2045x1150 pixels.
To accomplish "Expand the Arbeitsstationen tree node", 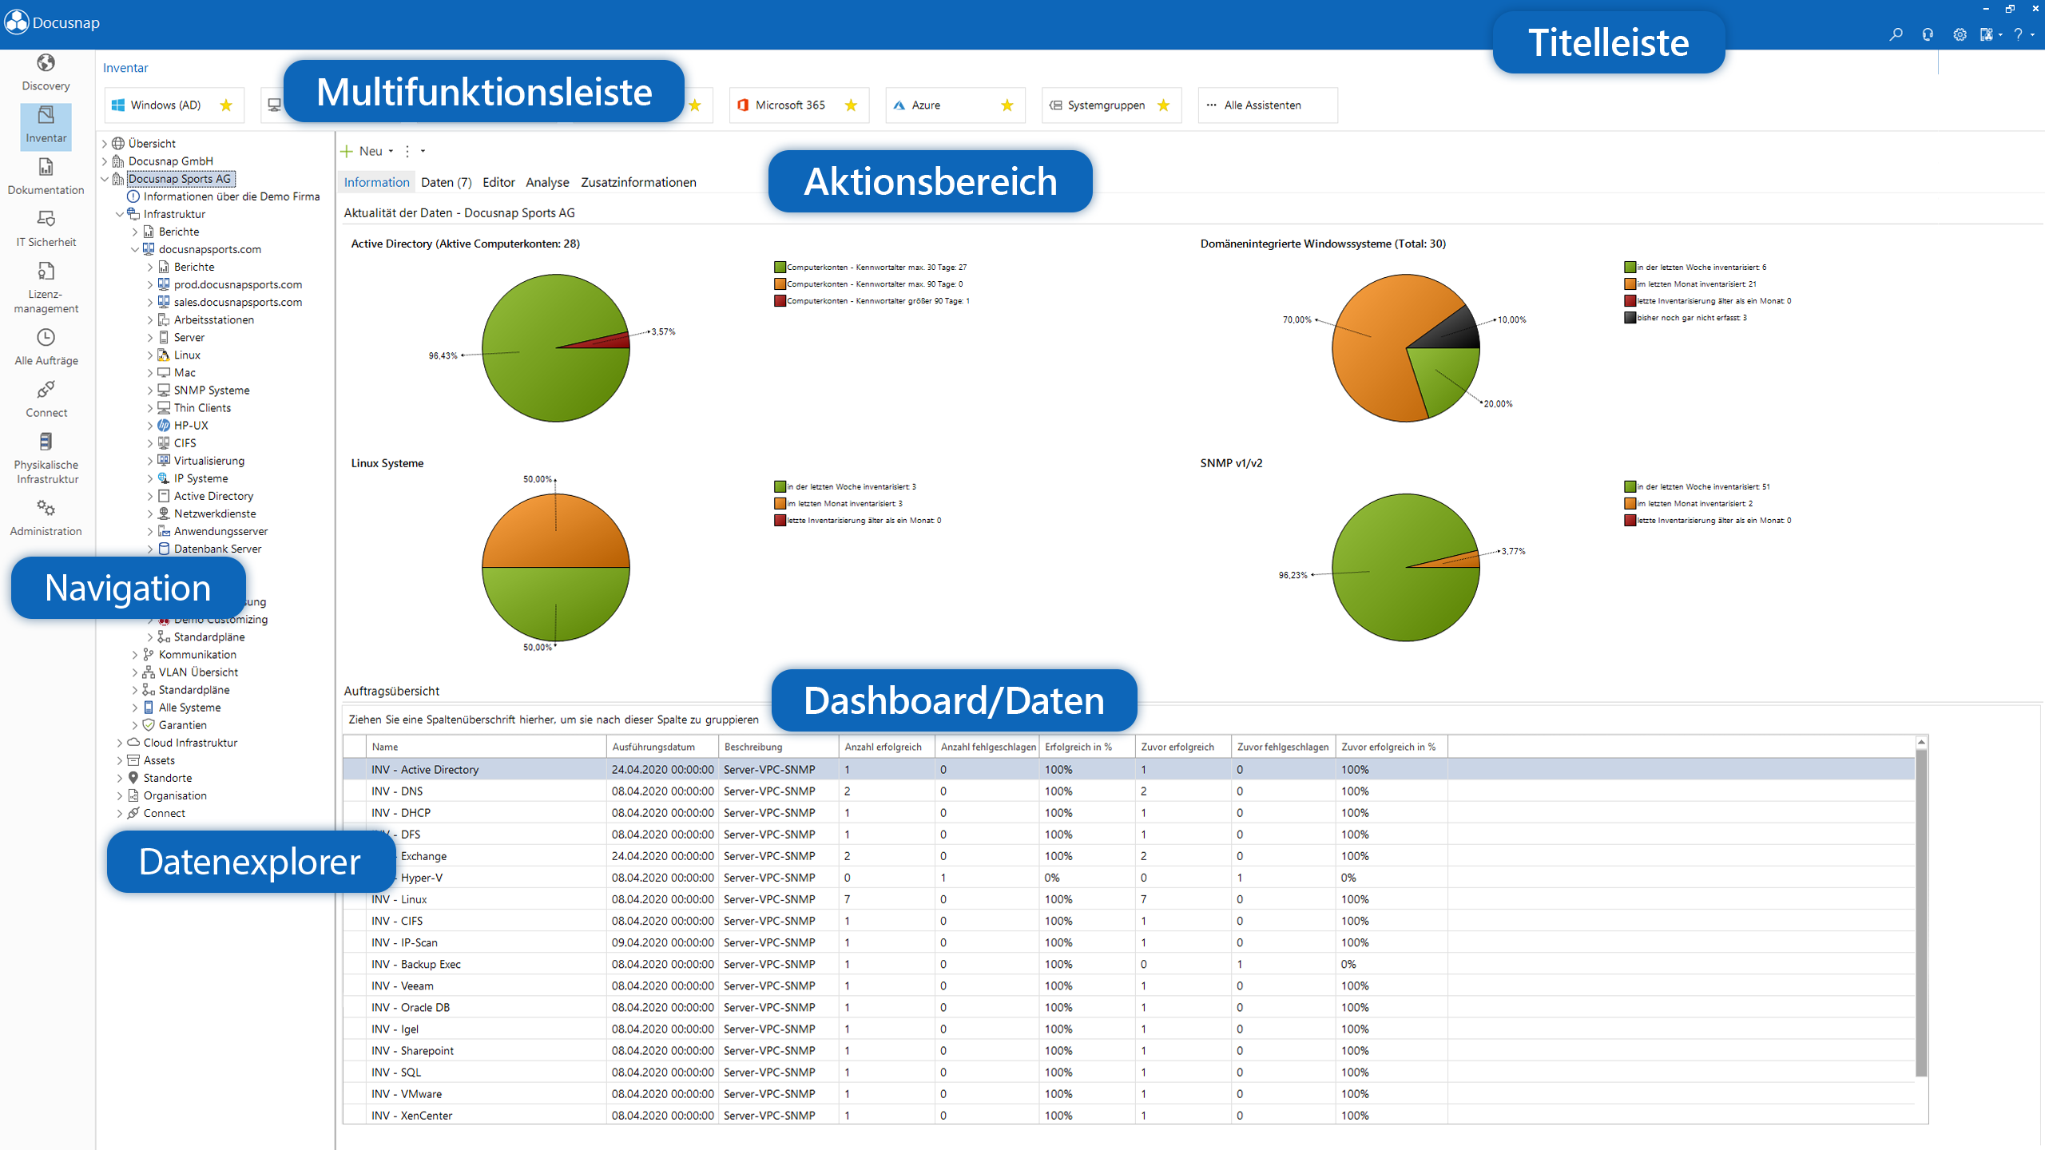I will [150, 320].
